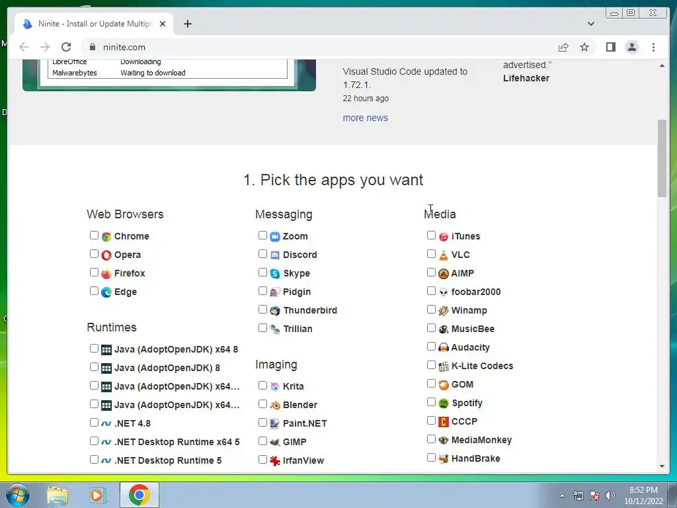This screenshot has width=677, height=508.
Task: Click the CCCP app icon
Action: pos(444,422)
